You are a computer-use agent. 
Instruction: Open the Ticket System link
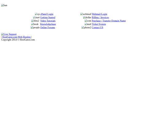tap(99, 24)
